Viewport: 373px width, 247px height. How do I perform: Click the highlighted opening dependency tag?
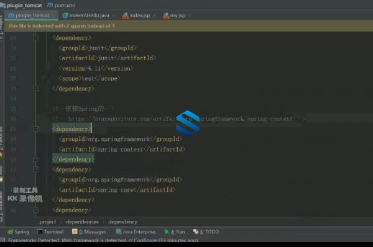click(71, 129)
